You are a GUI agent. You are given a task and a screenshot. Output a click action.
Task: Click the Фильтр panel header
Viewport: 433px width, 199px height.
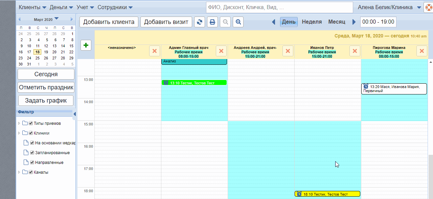click(45, 112)
